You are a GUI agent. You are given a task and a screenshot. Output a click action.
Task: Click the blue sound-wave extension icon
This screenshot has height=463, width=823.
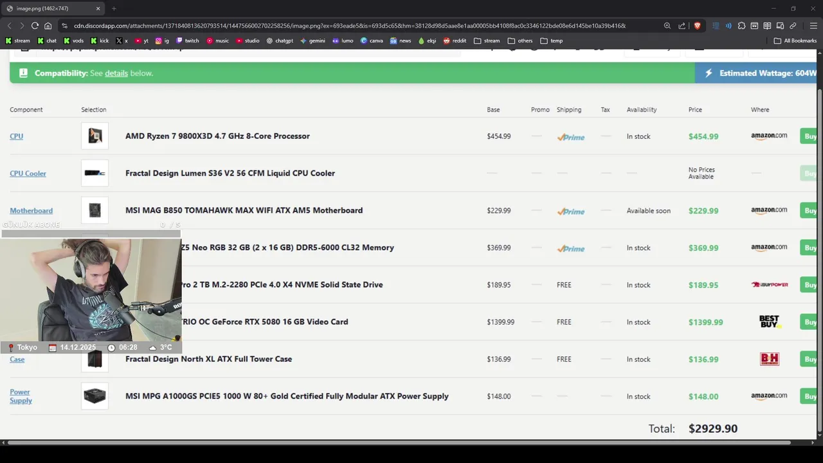(x=728, y=26)
